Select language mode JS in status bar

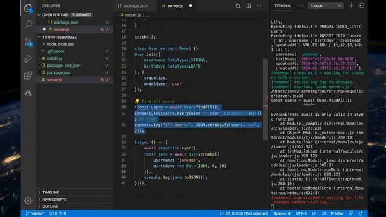[323, 213]
